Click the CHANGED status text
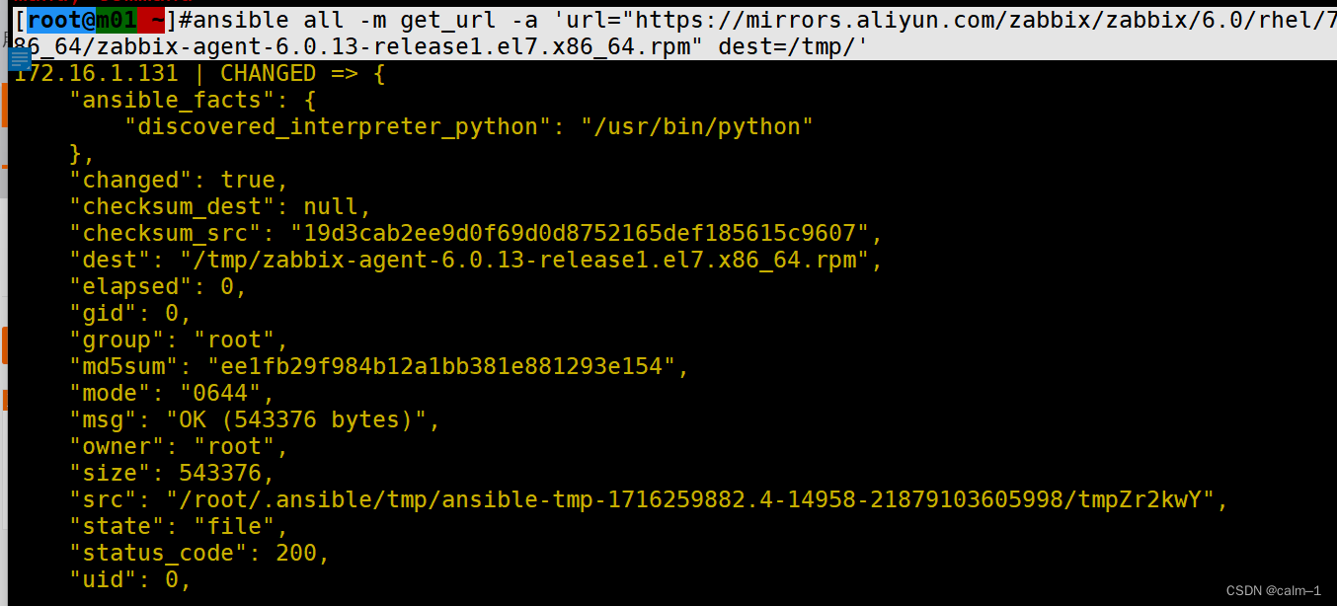This screenshot has width=1337, height=606. [x=268, y=73]
